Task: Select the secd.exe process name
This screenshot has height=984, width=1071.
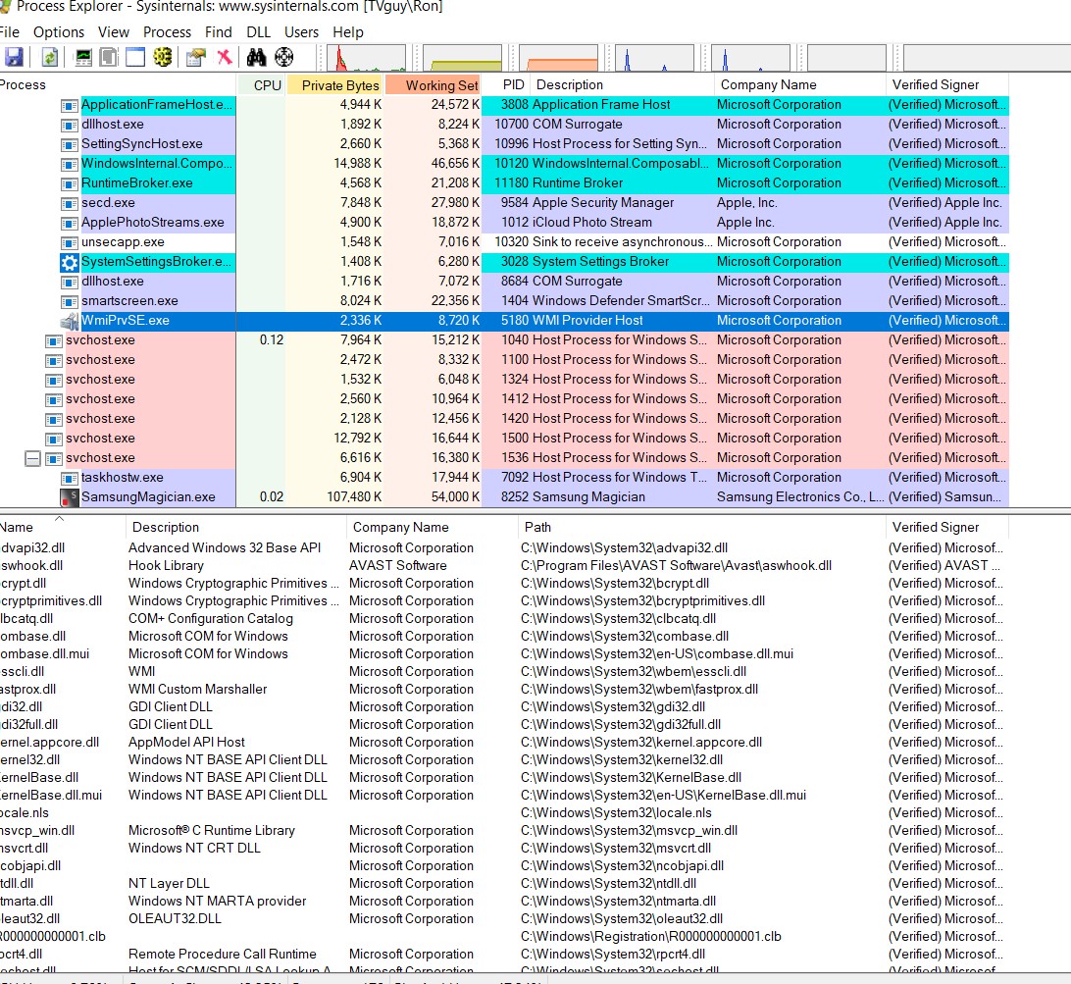Action: (x=108, y=203)
